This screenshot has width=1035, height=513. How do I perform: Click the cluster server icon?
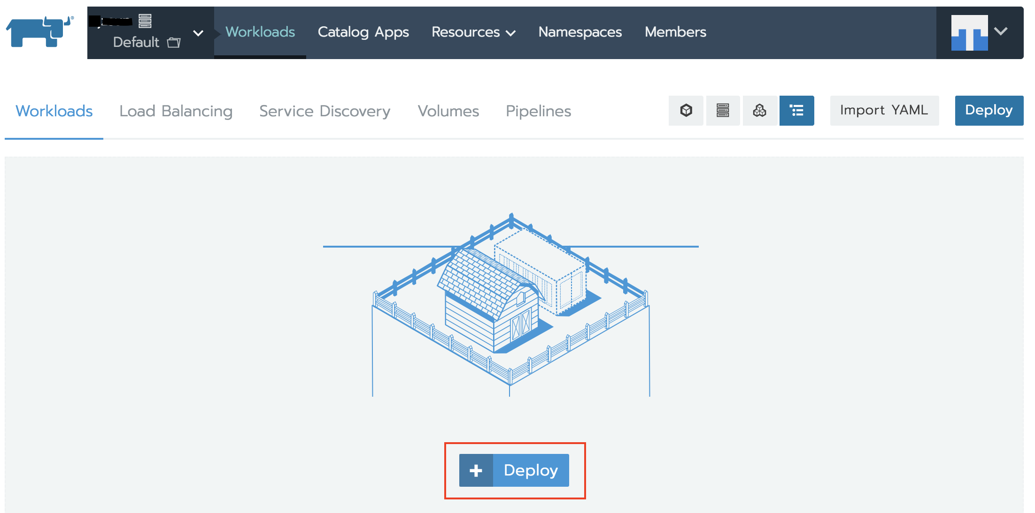(x=145, y=21)
